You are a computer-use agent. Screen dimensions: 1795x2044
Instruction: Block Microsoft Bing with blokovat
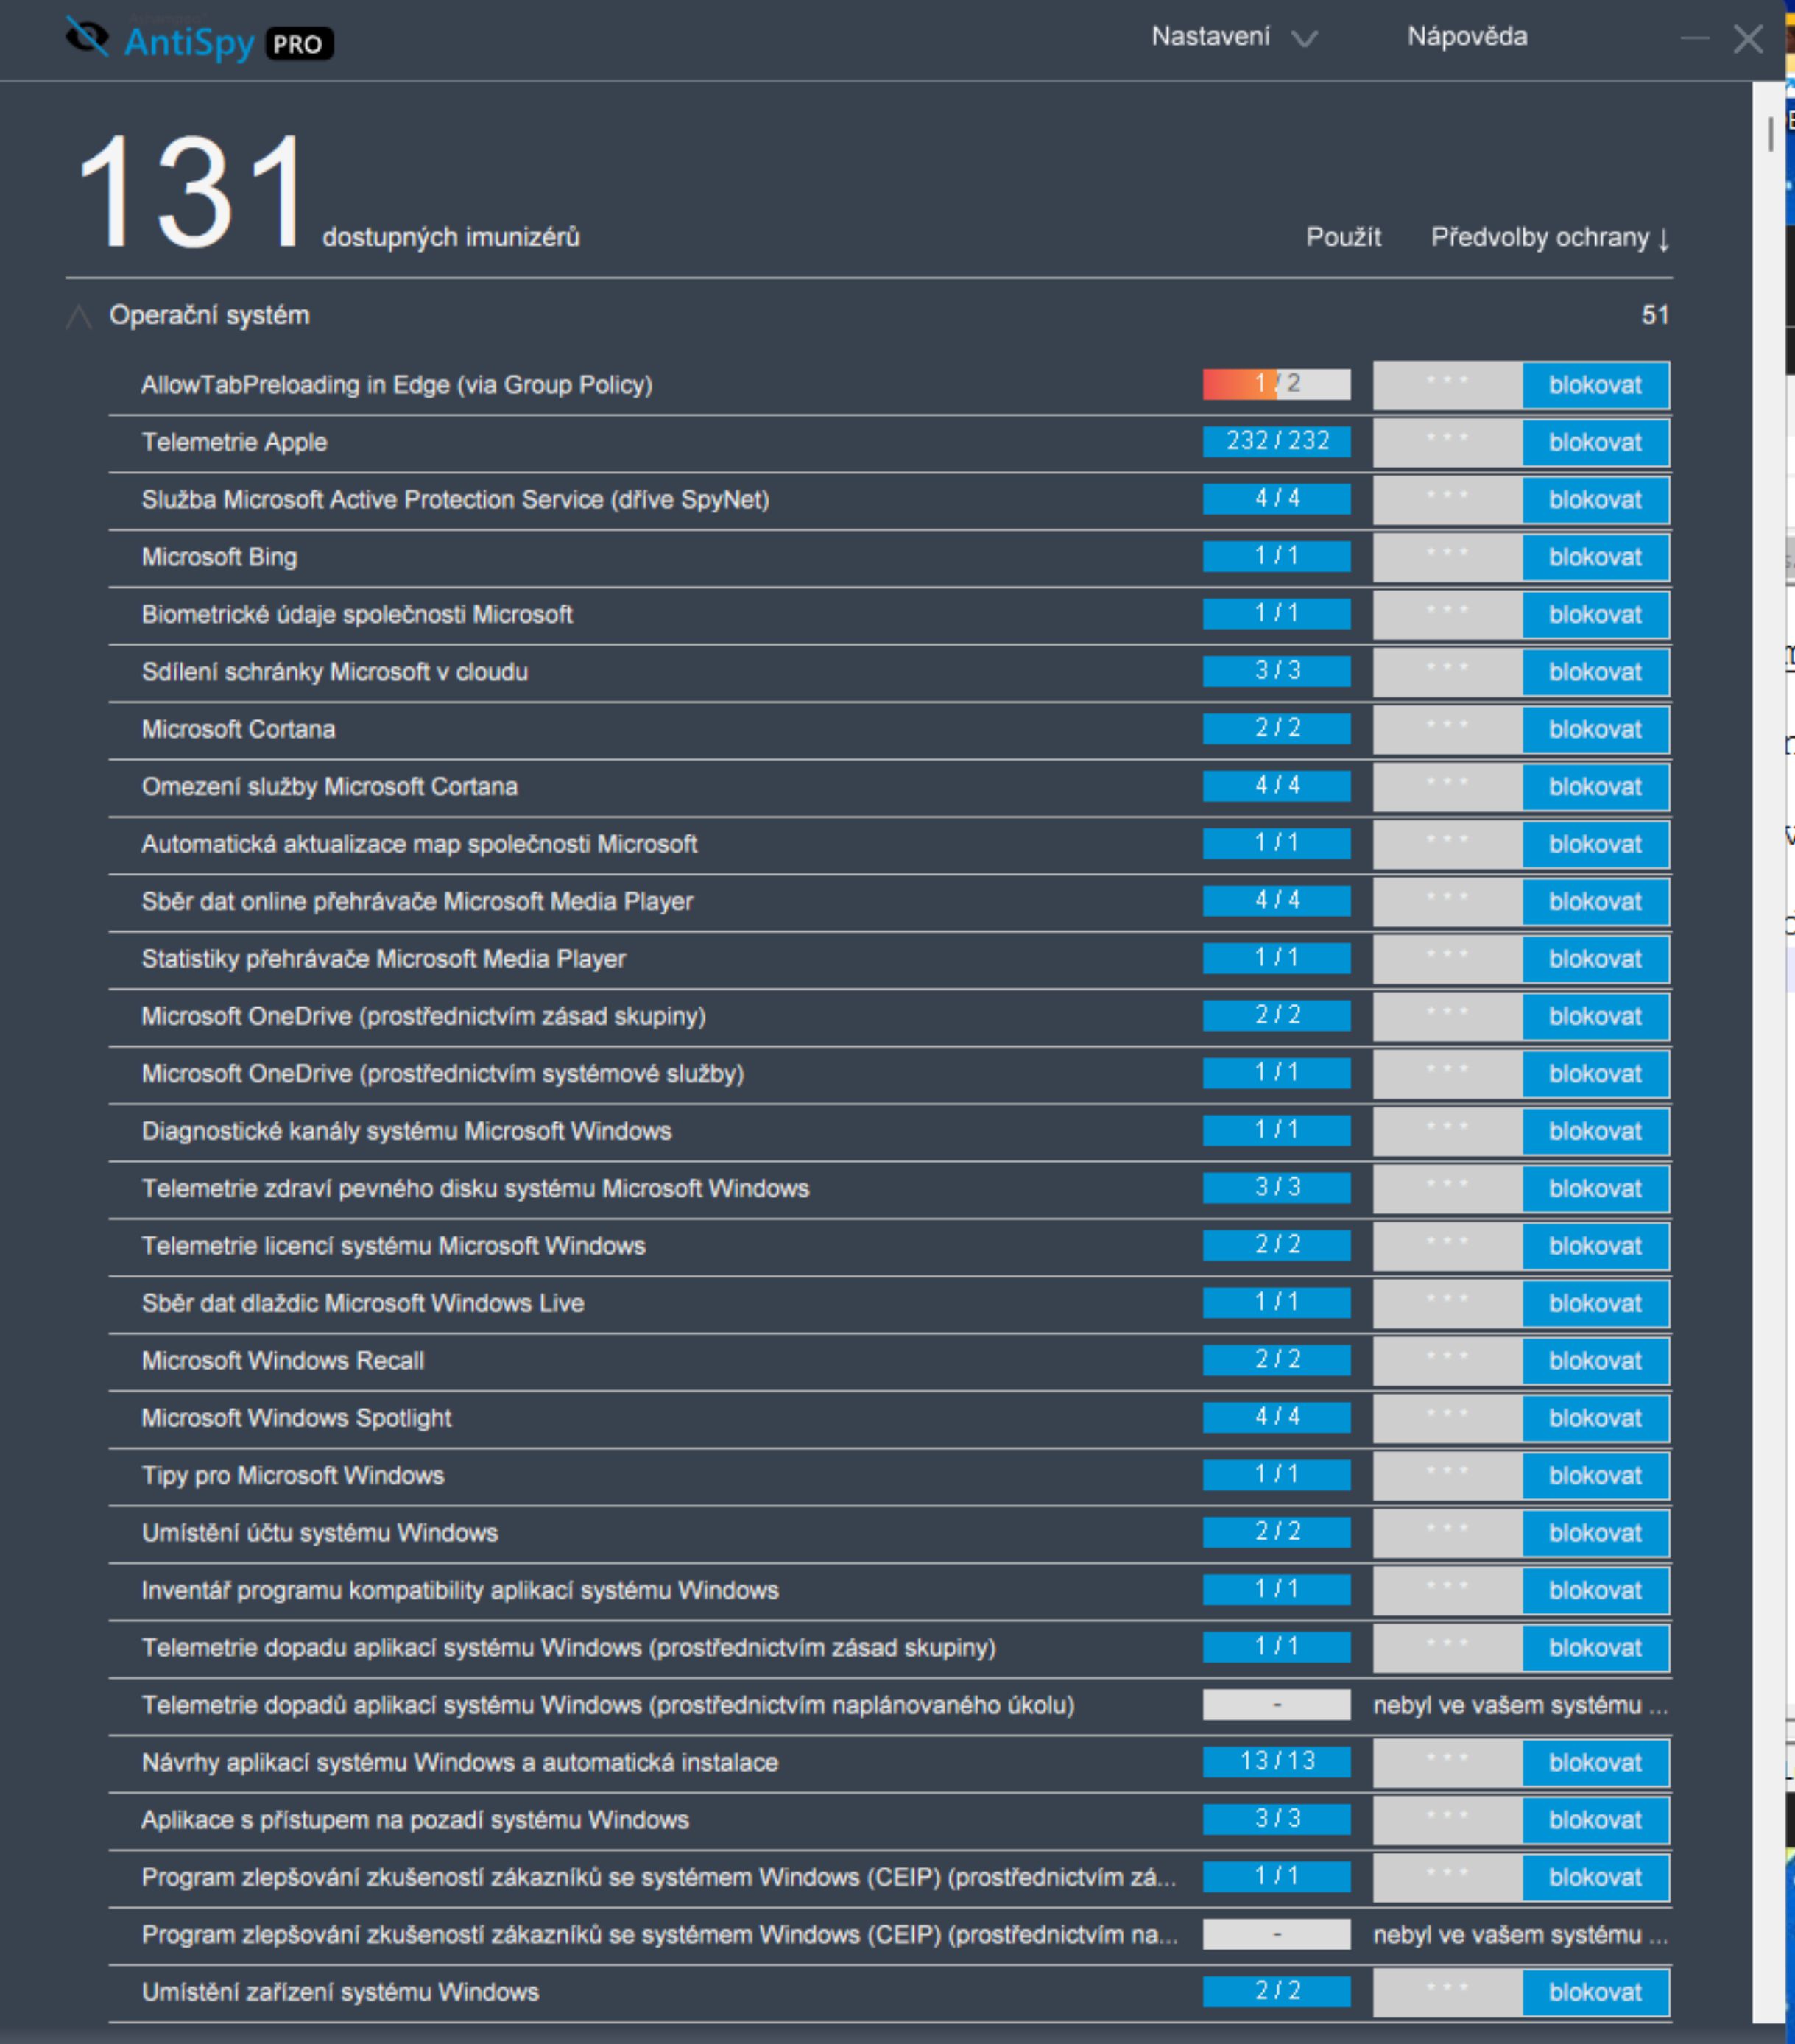(1595, 557)
